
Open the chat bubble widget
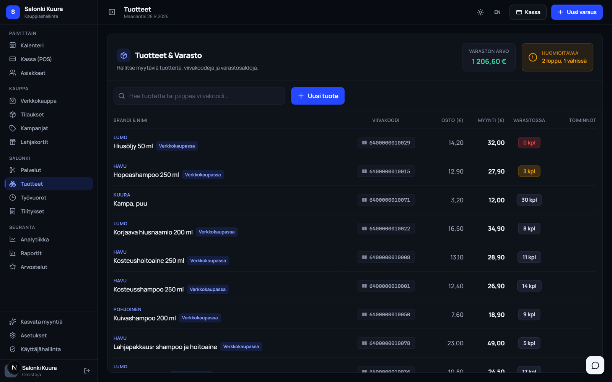tap(595, 365)
